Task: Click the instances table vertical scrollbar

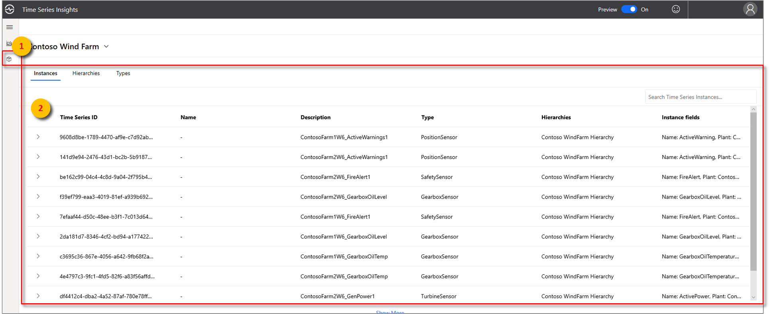Action: coord(753,191)
